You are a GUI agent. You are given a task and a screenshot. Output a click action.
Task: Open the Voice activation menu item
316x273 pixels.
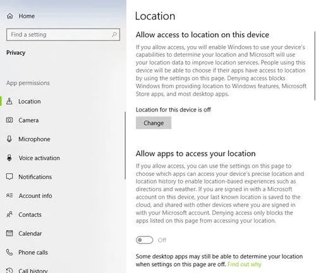[x=39, y=158]
